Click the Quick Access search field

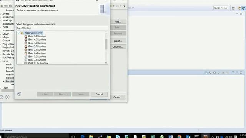221,8
